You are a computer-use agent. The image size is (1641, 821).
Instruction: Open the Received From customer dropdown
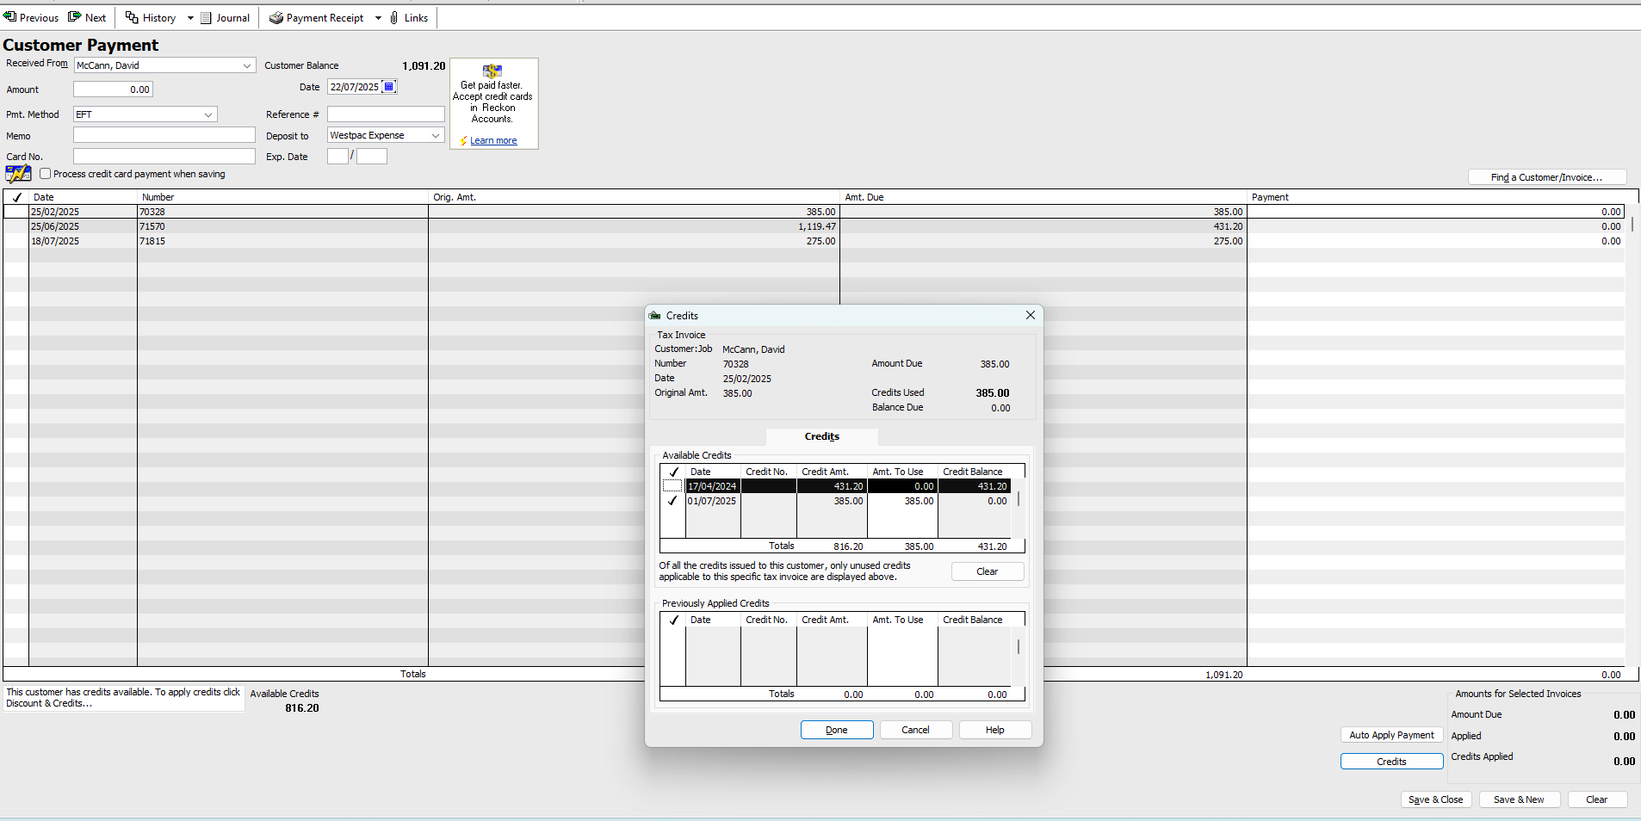pyautogui.click(x=247, y=65)
